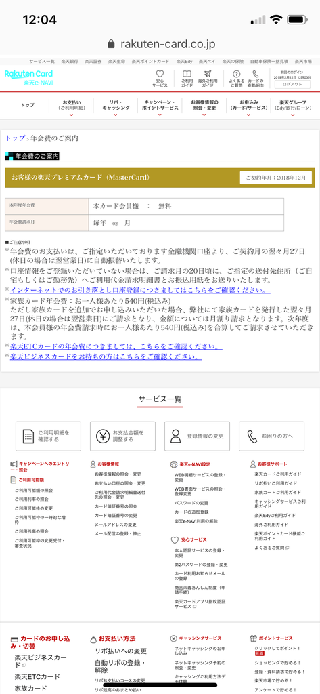
Task: Click the gear icon beside 楽天e-NAVI設定
Action: (x=174, y=464)
